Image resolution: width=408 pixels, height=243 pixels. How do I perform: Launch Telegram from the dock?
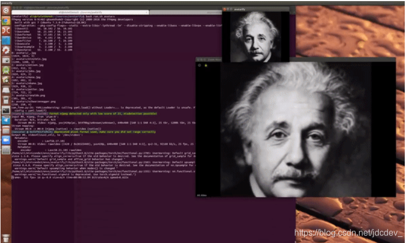pyautogui.click(x=6, y=120)
